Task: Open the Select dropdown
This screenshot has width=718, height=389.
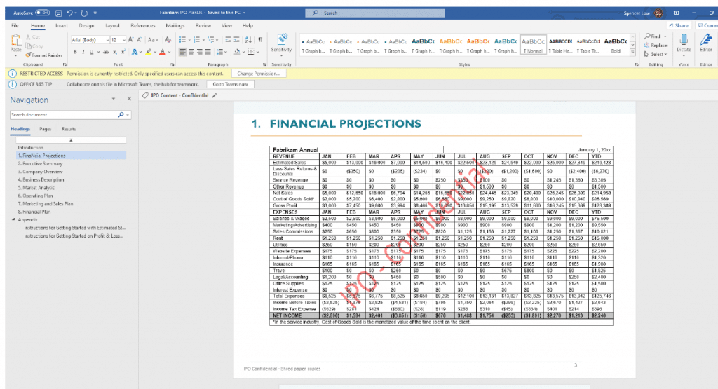Action: (x=656, y=54)
